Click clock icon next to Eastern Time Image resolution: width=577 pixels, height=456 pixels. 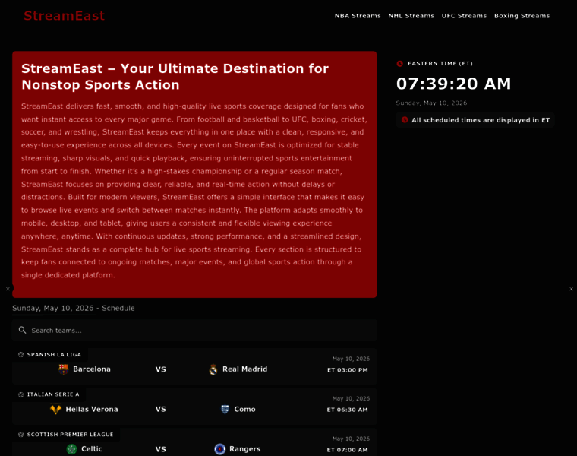click(399, 63)
